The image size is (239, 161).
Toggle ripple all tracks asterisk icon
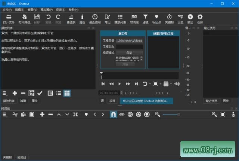[x=139, y=115]
